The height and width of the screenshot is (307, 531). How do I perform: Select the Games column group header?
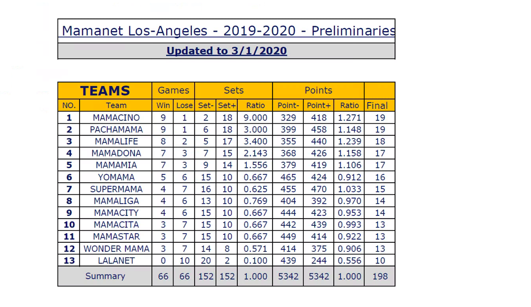click(x=173, y=91)
